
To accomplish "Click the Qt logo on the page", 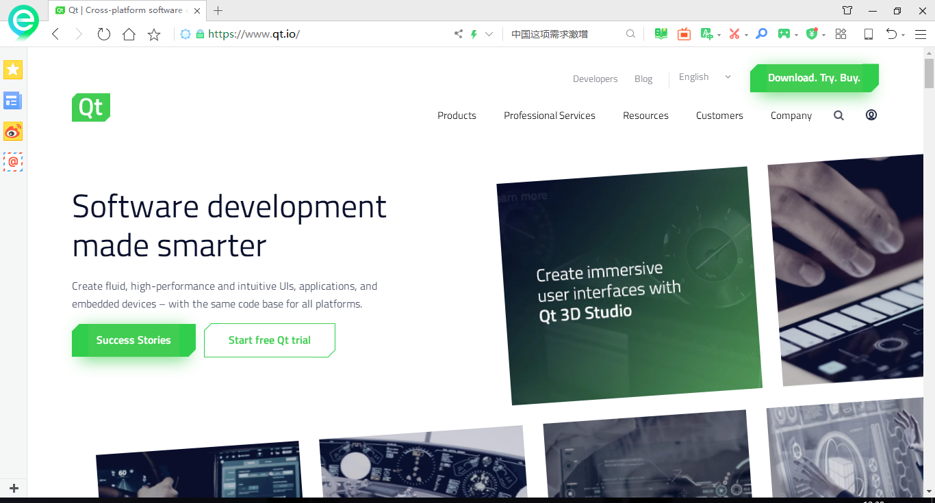I will click(91, 107).
